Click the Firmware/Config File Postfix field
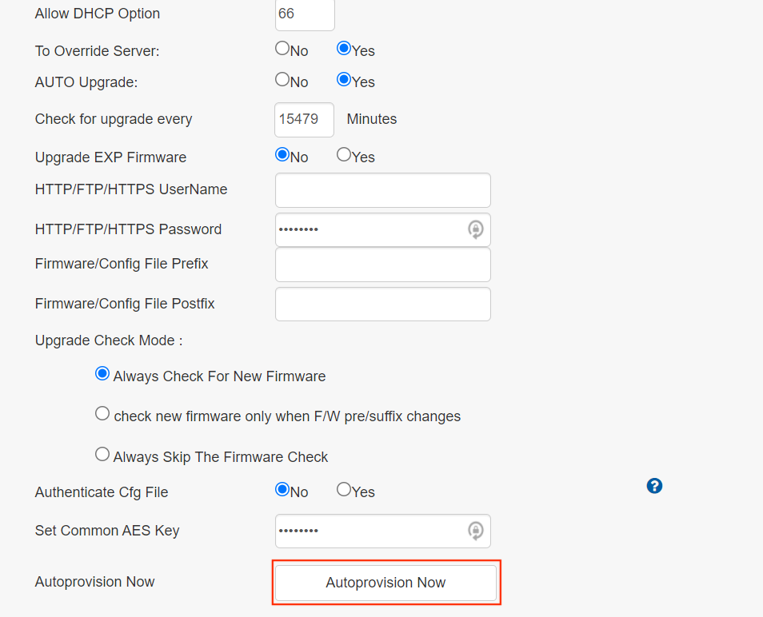Image resolution: width=763 pixels, height=617 pixels. pos(382,305)
